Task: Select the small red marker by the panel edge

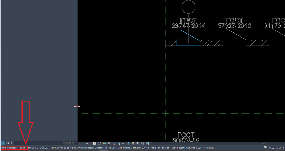Action: [x=77, y=106]
